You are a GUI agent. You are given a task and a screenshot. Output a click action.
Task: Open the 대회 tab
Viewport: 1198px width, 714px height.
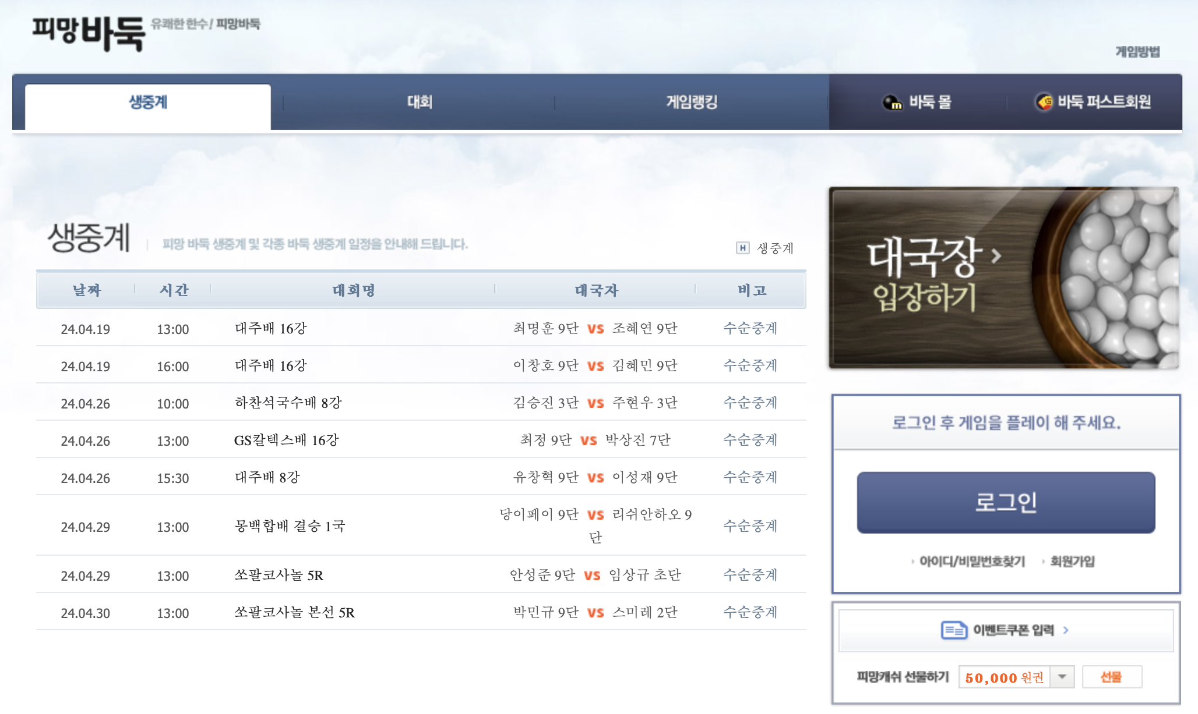tap(420, 102)
